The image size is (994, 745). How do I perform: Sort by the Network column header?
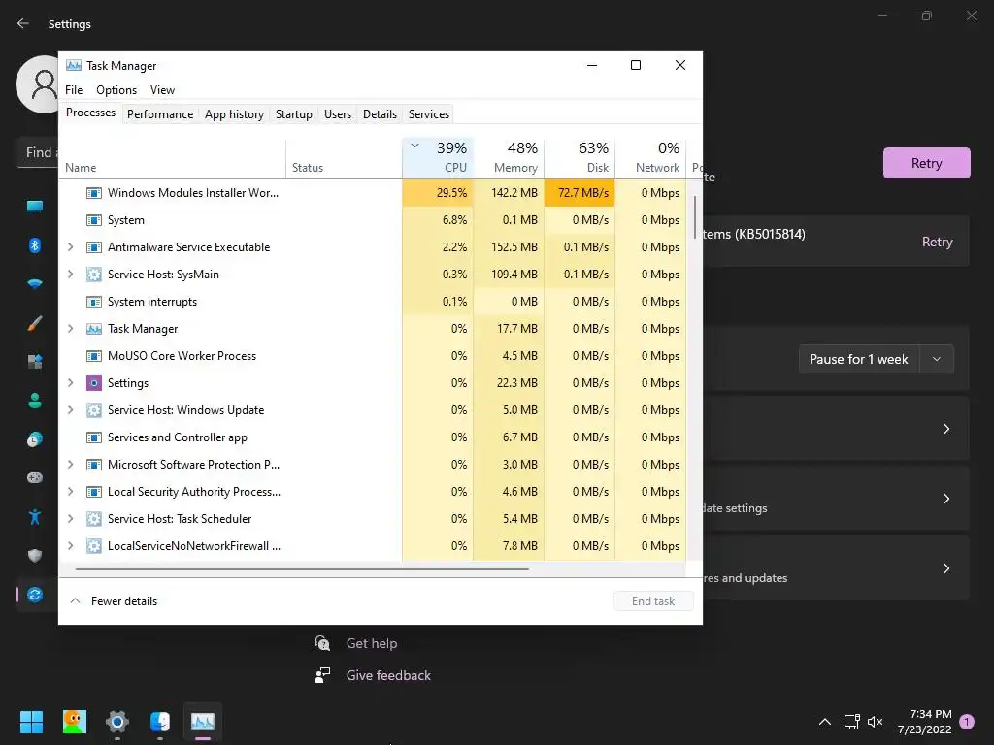point(651,158)
